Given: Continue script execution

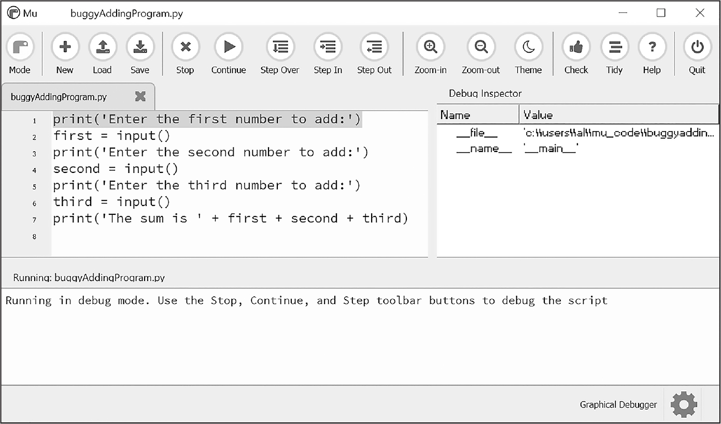Looking at the screenshot, I should pyautogui.click(x=229, y=54).
